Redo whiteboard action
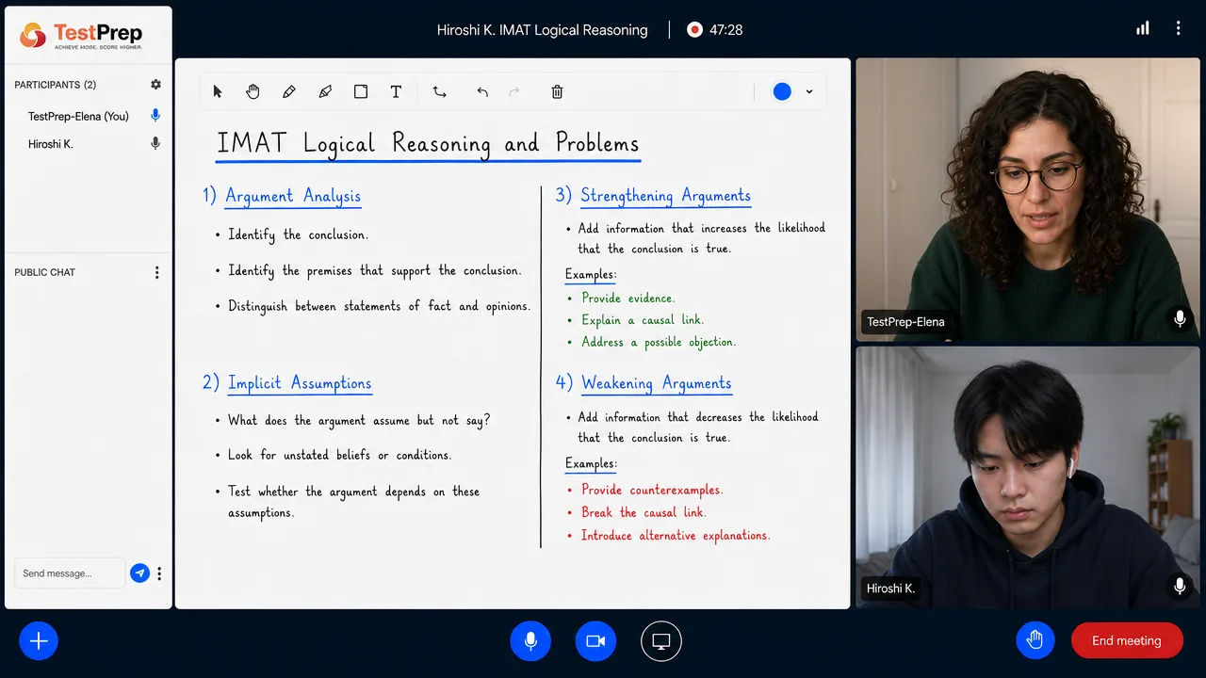The height and width of the screenshot is (678, 1206). [514, 91]
